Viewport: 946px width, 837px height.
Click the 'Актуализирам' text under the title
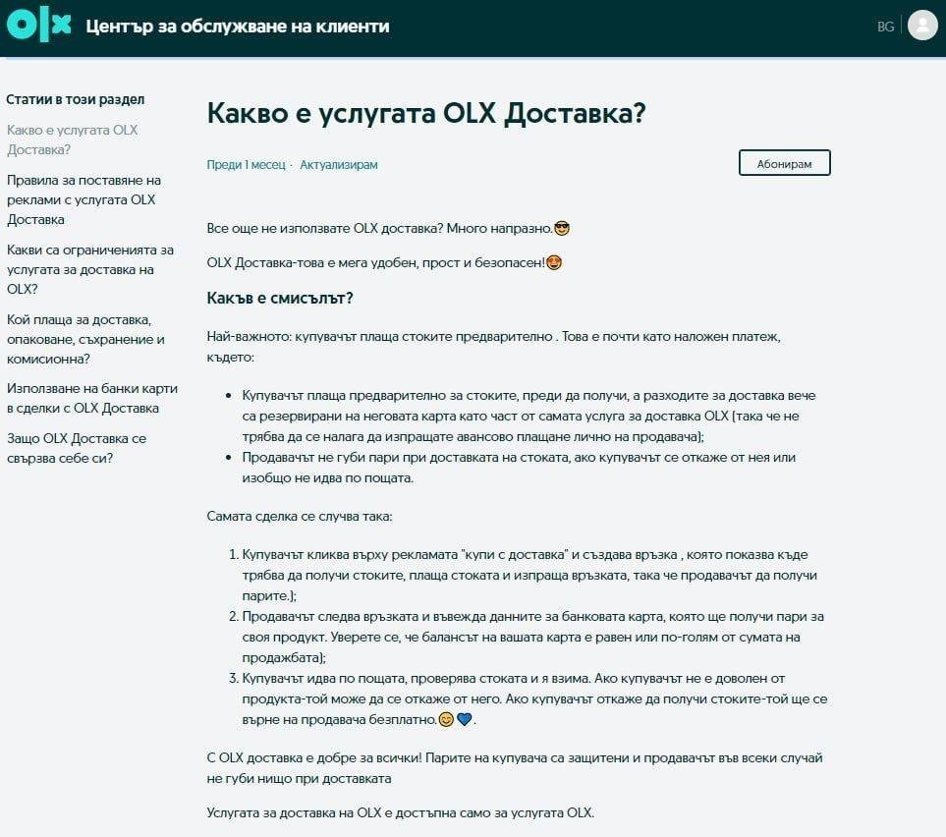tap(338, 164)
